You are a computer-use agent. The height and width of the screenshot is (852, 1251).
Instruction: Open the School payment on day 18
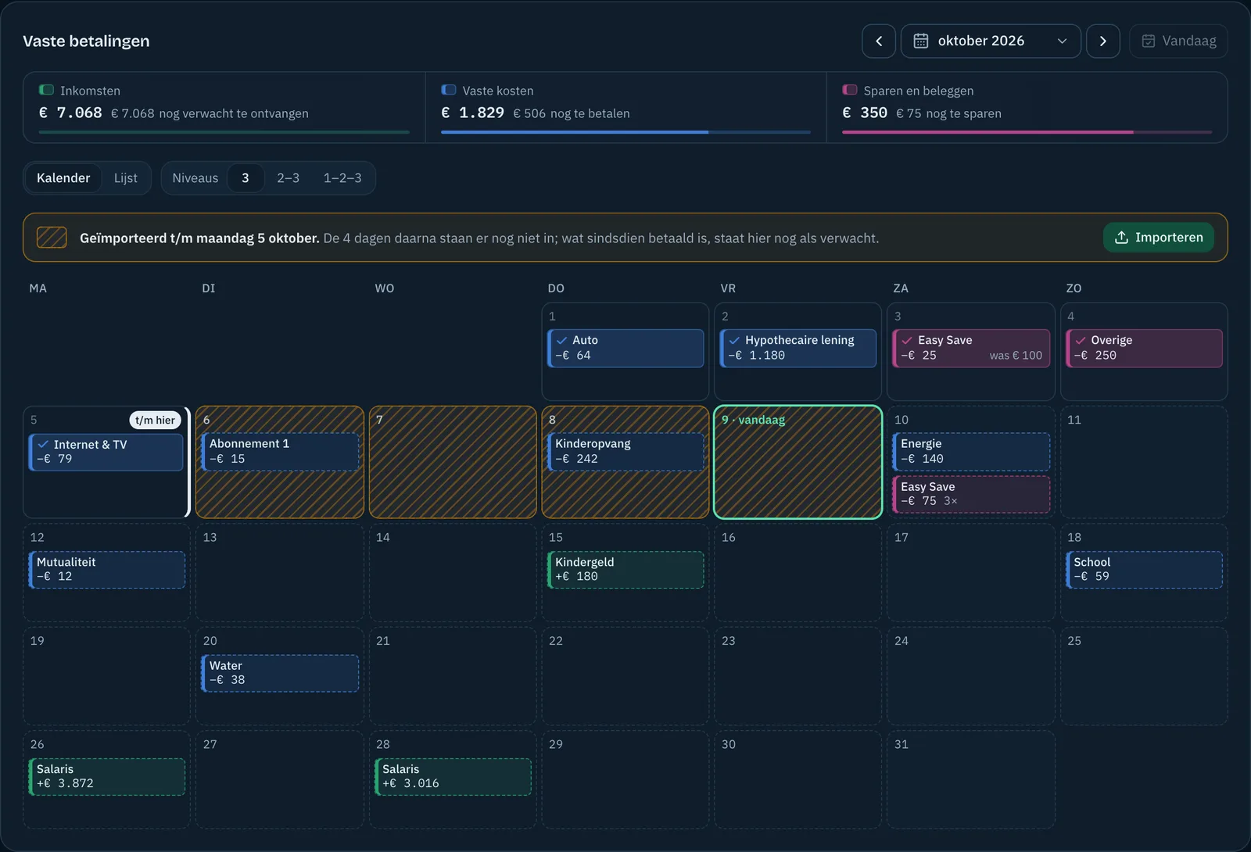[1145, 570]
